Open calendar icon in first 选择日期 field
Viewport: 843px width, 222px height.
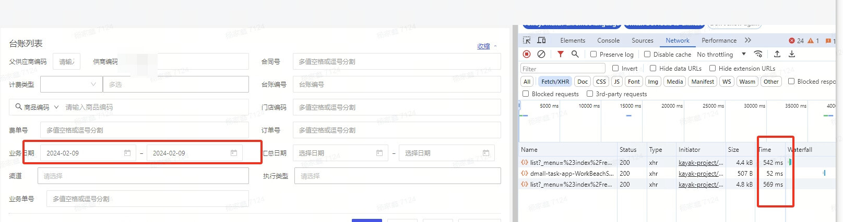pos(379,153)
